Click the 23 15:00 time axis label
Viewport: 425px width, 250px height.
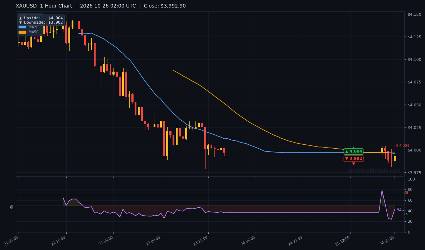(x=201, y=241)
